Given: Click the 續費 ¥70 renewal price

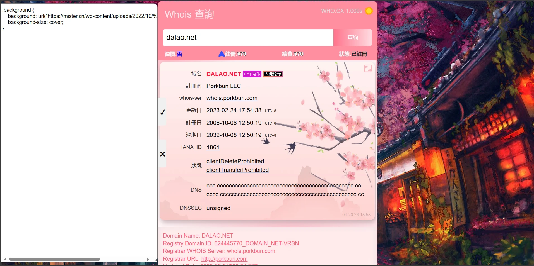Looking at the screenshot, I should (292, 54).
